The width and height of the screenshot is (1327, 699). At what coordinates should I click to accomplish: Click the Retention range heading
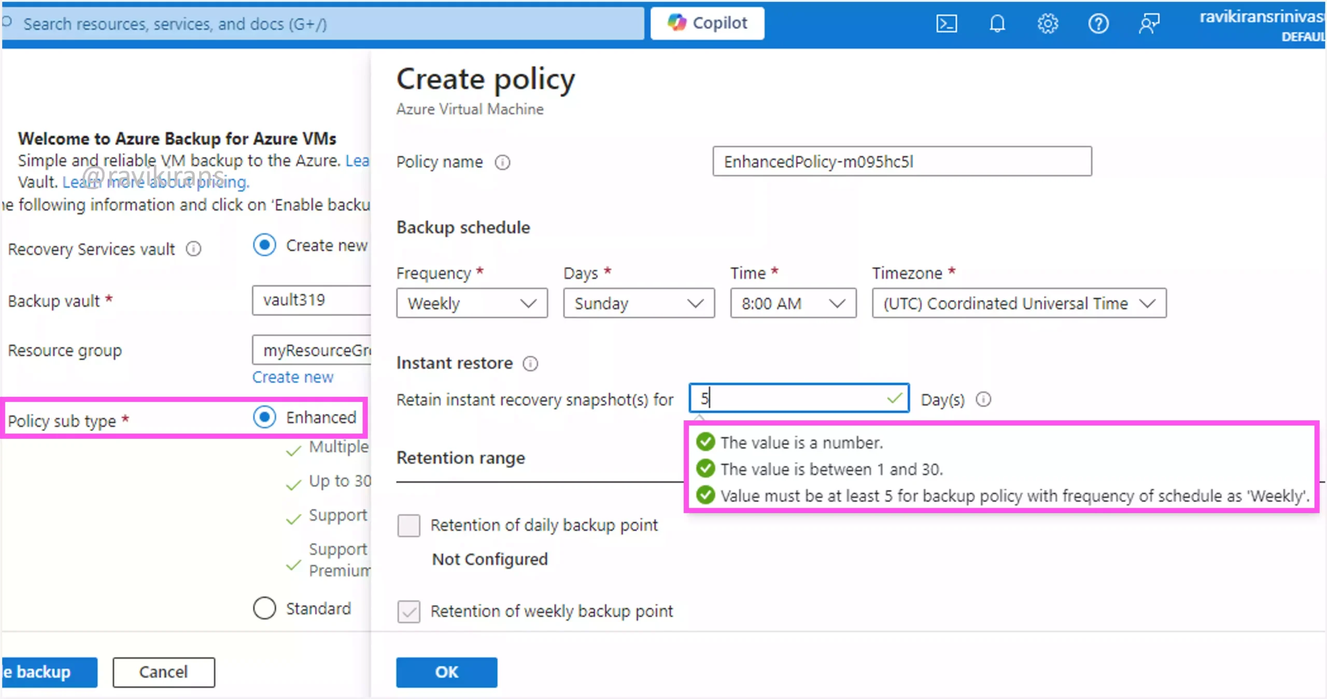461,458
